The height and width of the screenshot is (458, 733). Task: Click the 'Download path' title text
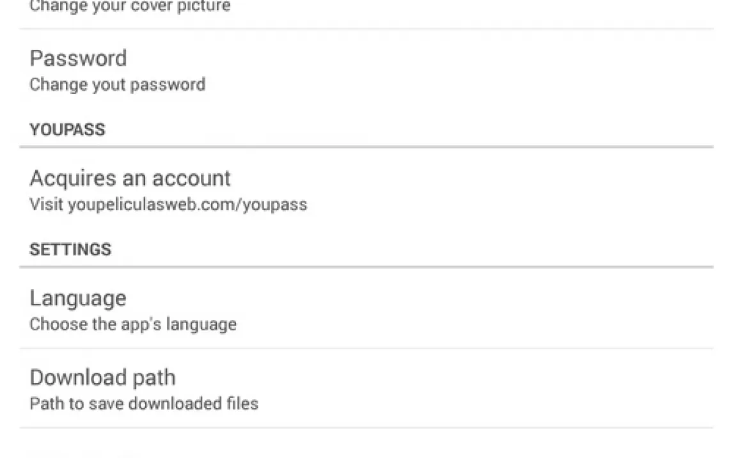coord(102,377)
